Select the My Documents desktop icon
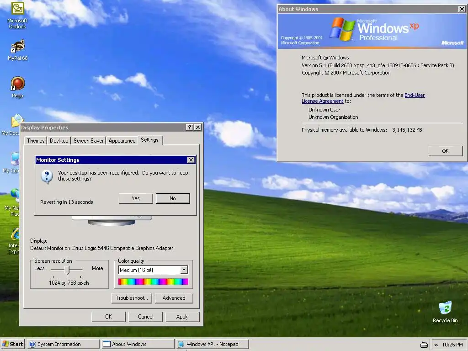 (12, 125)
